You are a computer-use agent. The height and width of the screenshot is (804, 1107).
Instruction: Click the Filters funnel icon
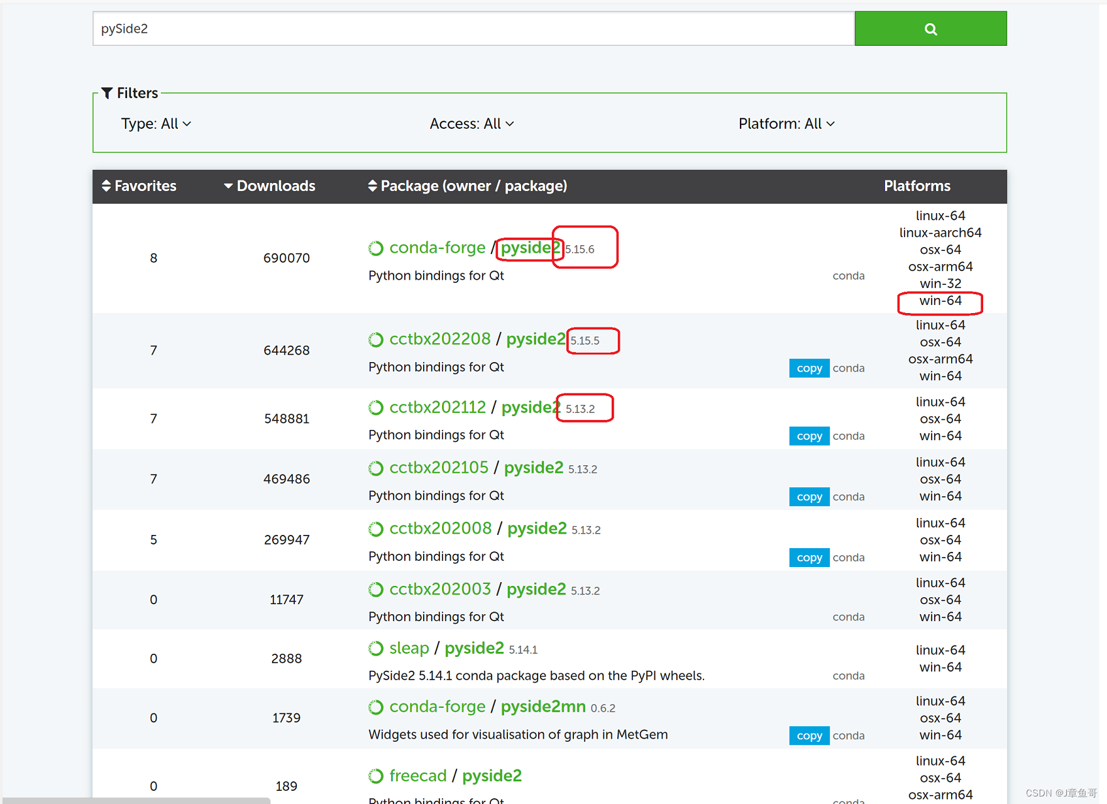[x=107, y=93]
